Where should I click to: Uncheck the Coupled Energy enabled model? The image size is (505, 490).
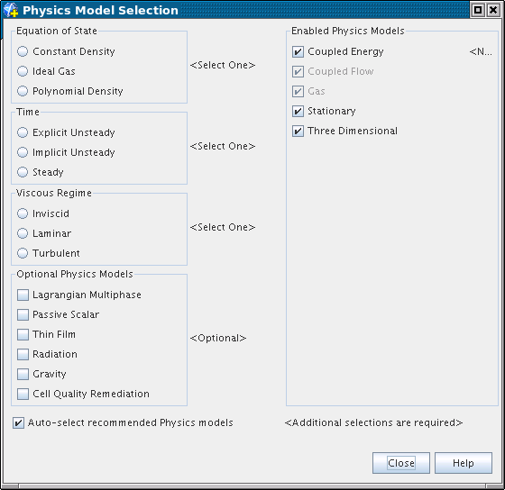(x=298, y=51)
